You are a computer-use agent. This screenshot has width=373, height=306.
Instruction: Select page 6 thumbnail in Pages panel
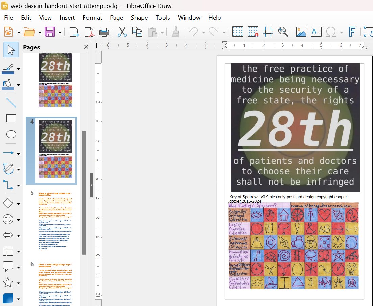[55, 283]
